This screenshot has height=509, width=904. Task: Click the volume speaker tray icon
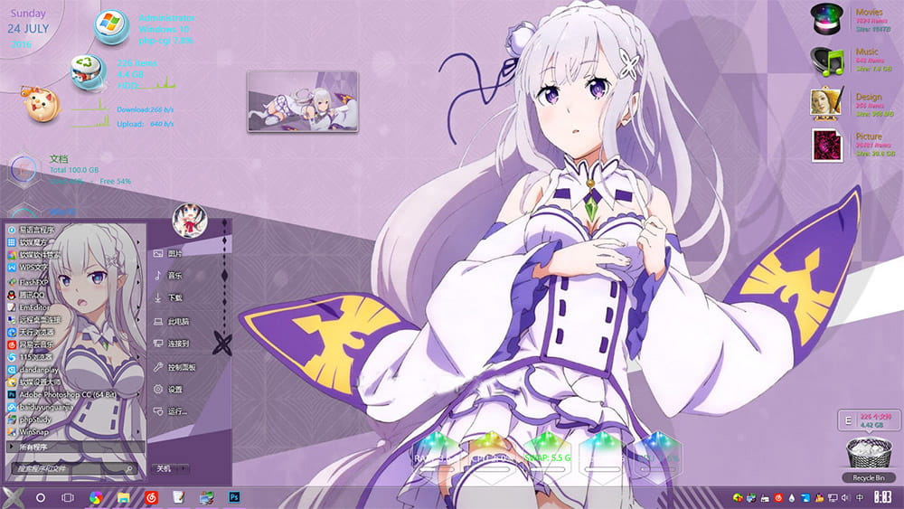(845, 497)
